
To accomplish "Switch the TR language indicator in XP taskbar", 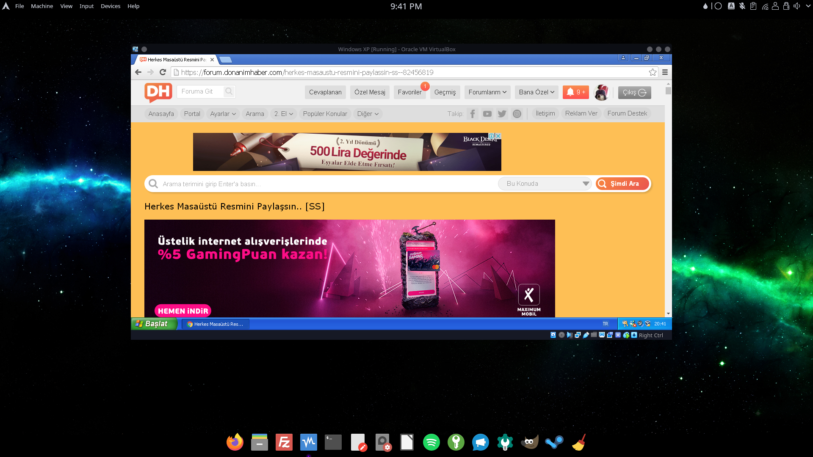I will point(606,324).
